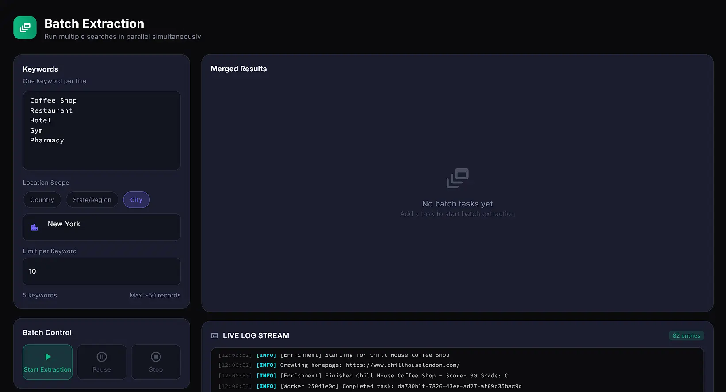Click the empty-state stacked windows icon
This screenshot has height=392, width=726.
(457, 178)
